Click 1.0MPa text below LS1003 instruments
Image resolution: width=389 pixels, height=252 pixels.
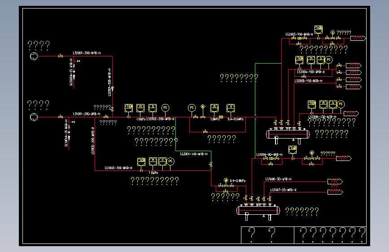(153, 173)
